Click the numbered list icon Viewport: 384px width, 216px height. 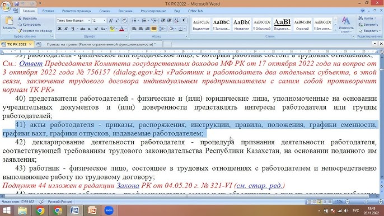[x=144, y=21]
